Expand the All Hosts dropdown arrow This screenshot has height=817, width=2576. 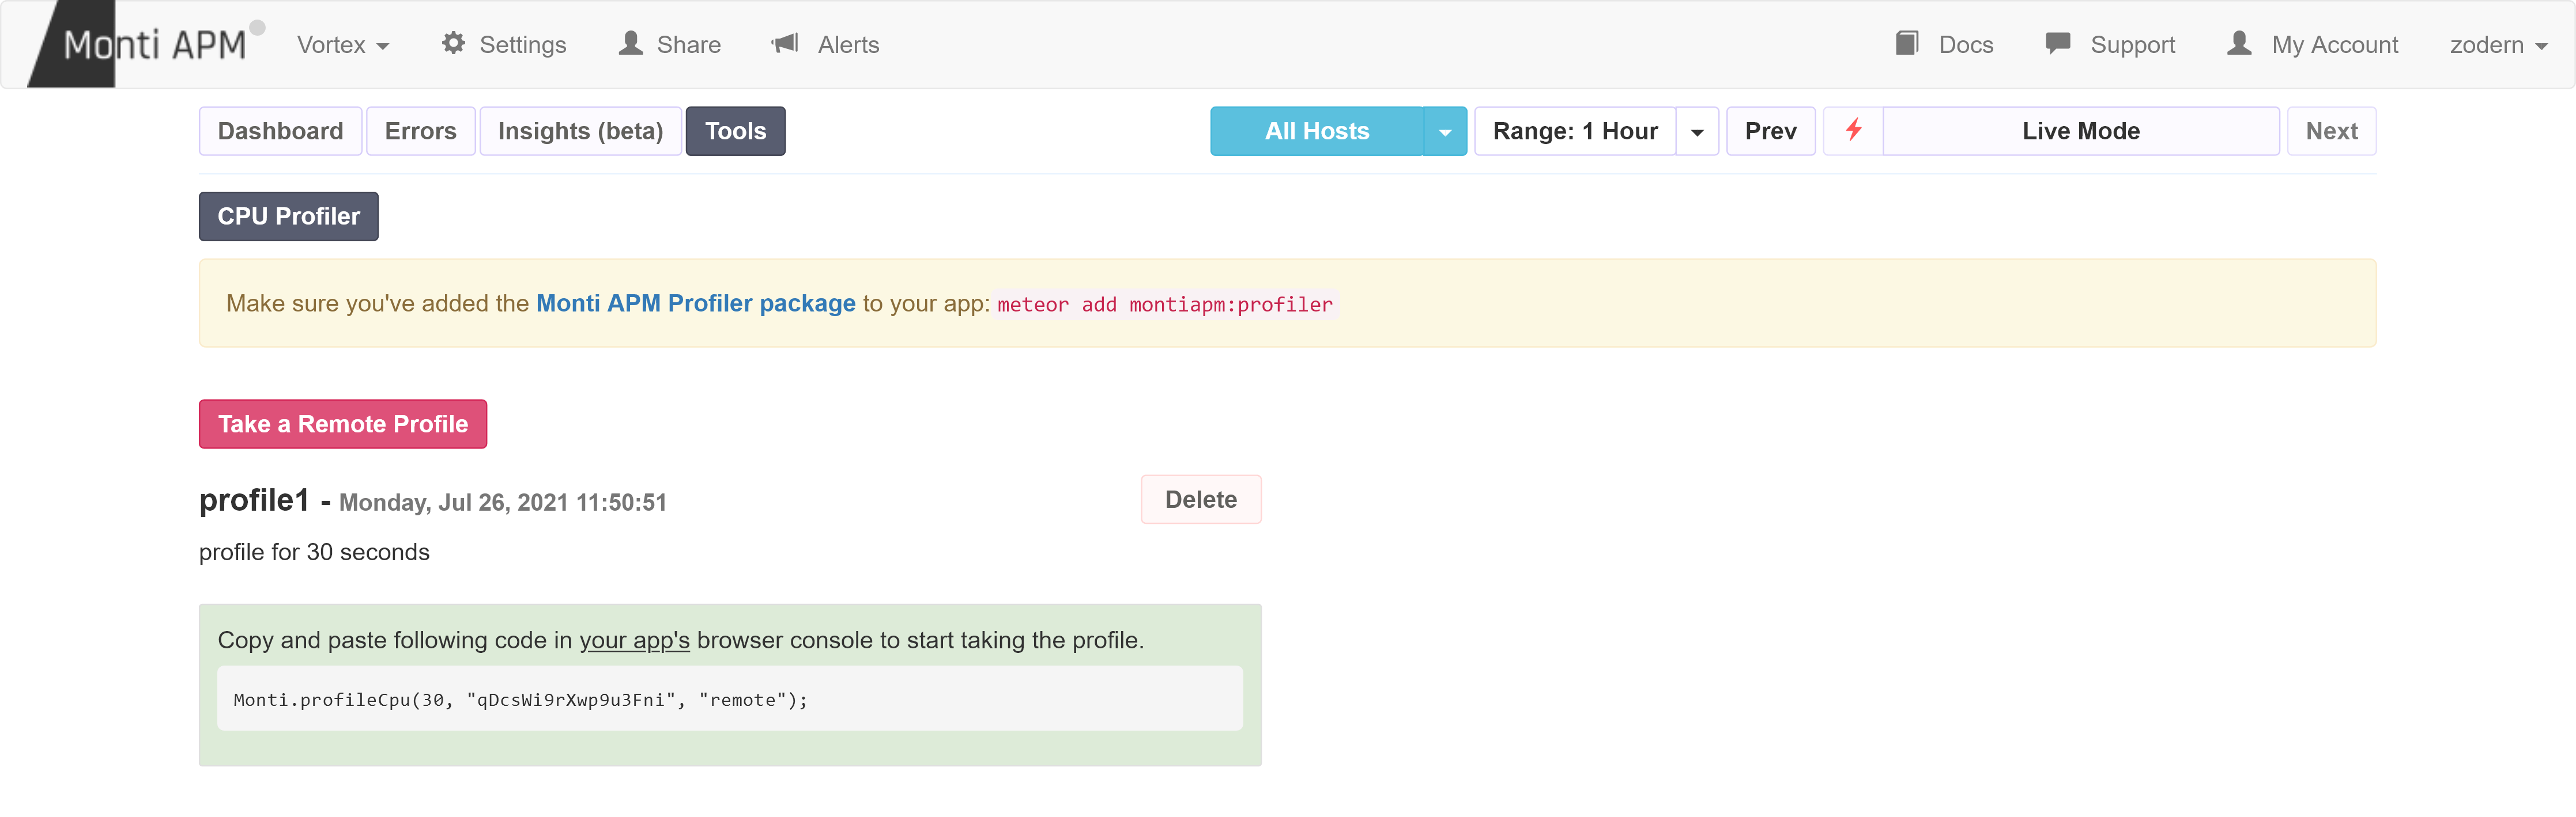(x=1444, y=132)
